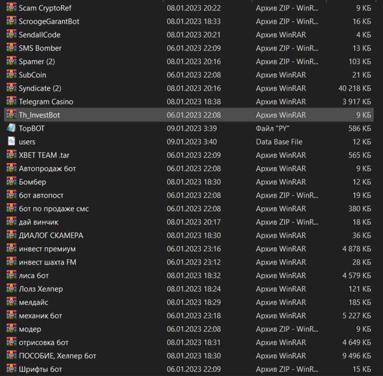Click the WinRAR icon next to Scam CryptoRef

point(11,8)
